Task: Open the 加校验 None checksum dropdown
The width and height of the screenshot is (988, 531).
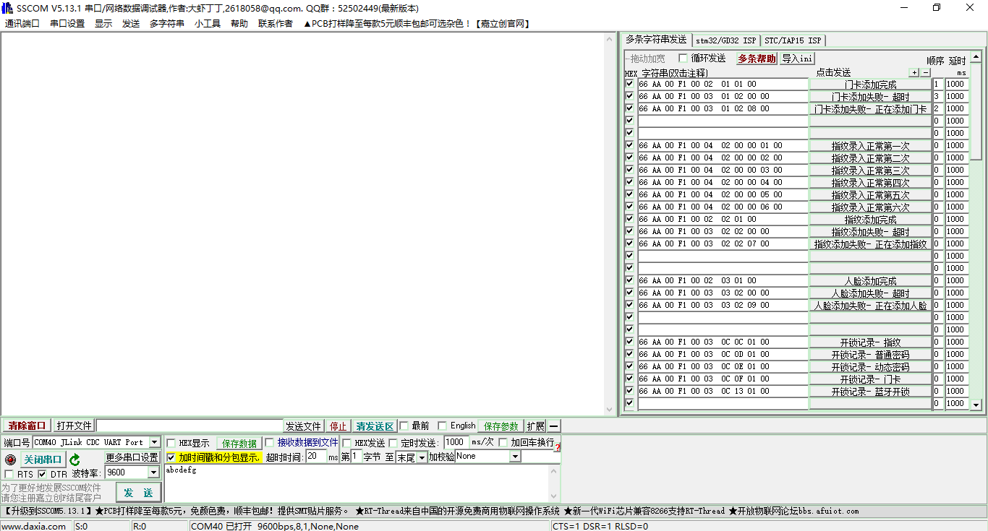Action: coord(514,457)
